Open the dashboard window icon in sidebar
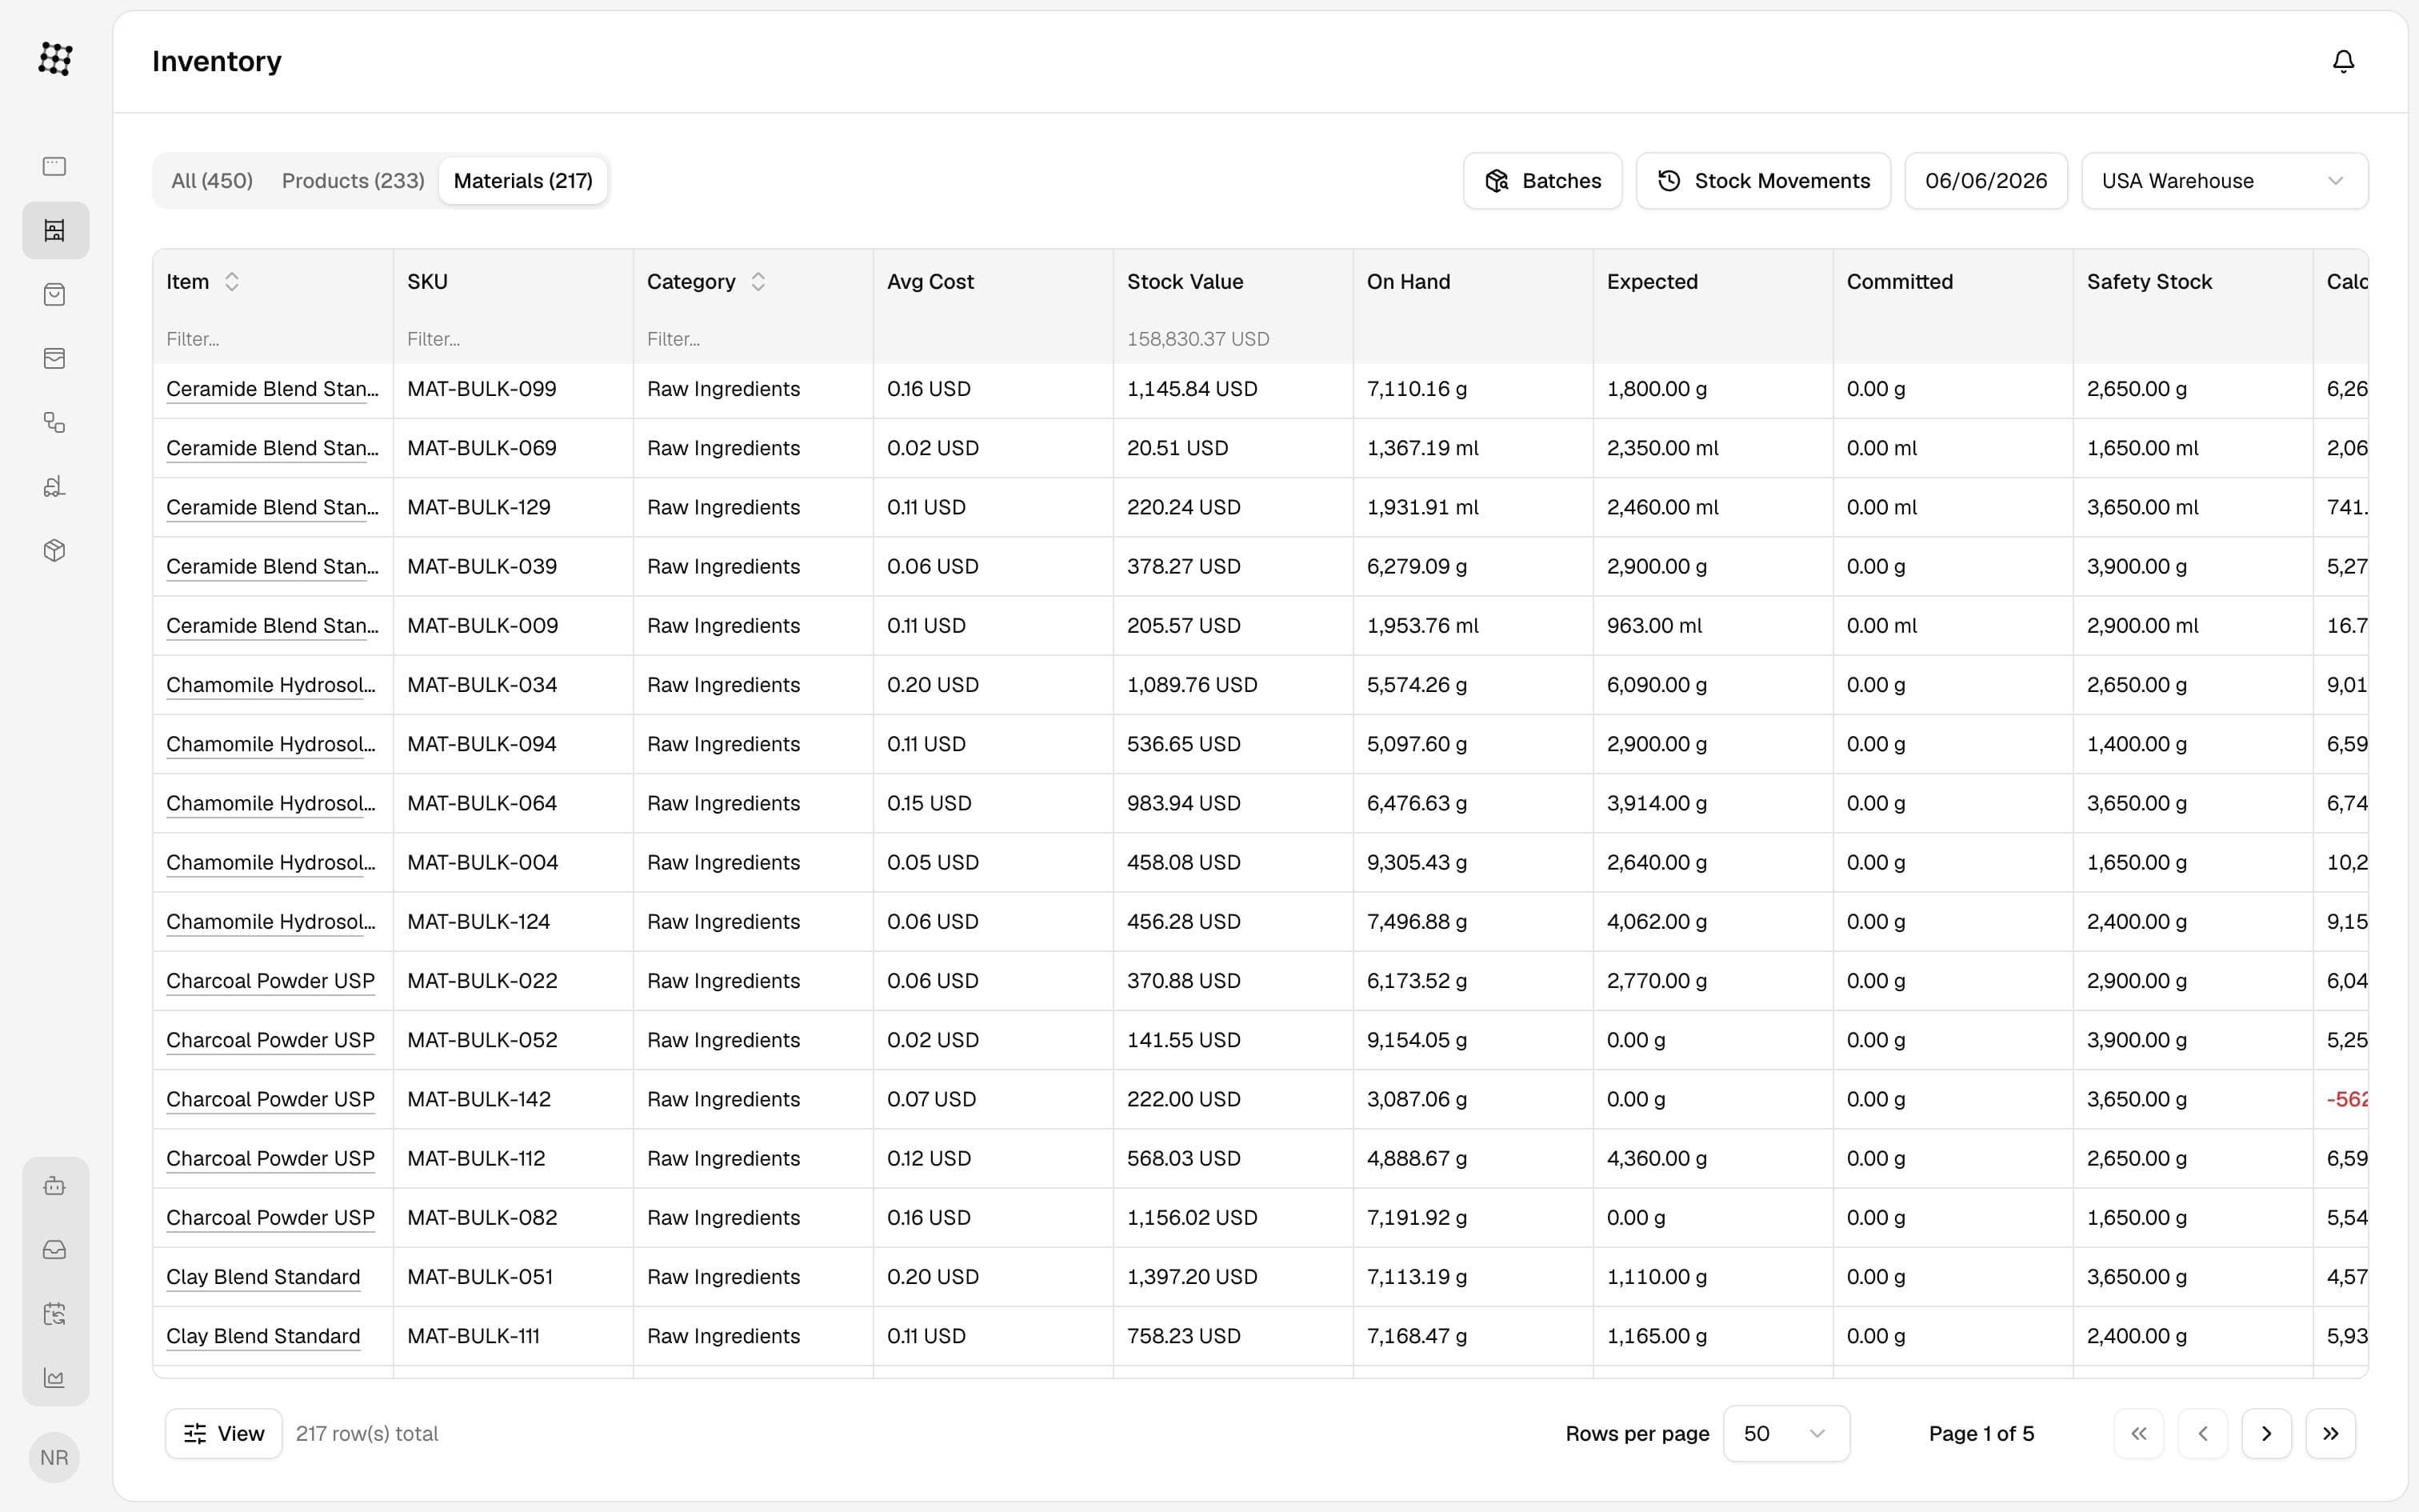Viewport: 2419px width, 1512px height. point(55,166)
